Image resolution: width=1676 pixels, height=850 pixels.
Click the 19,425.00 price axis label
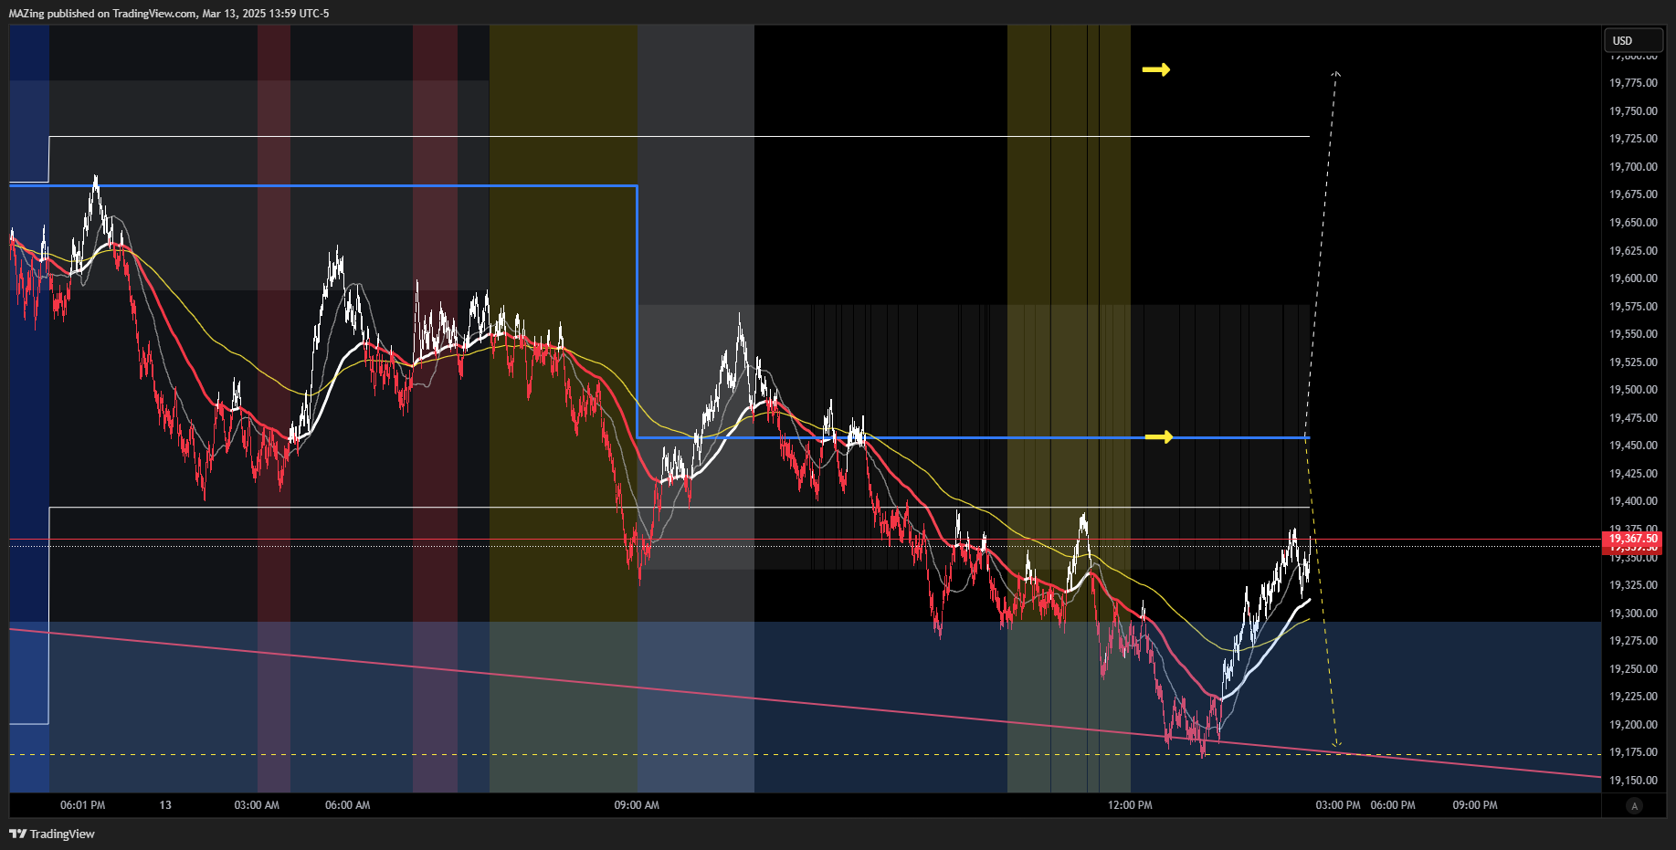tap(1633, 474)
